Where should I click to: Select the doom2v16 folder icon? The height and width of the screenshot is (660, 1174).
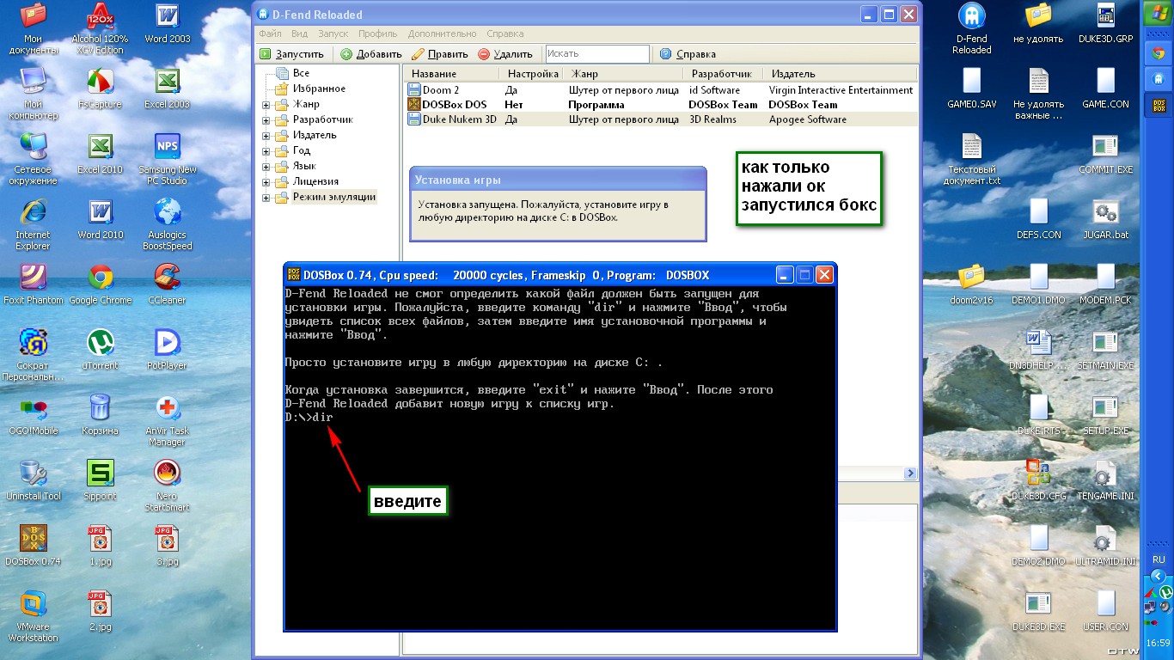pyautogui.click(x=972, y=278)
